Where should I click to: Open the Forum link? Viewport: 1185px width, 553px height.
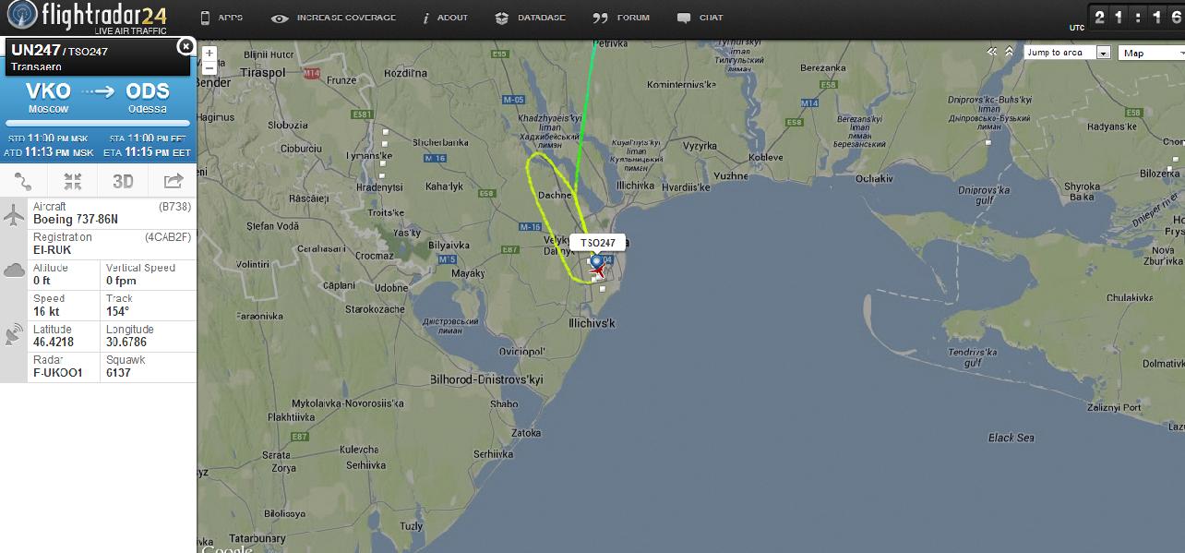pyautogui.click(x=621, y=18)
